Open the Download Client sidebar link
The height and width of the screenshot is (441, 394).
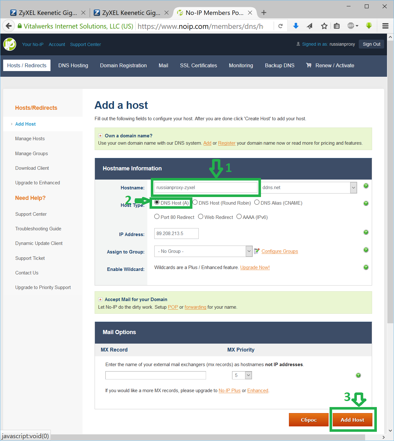pos(32,168)
